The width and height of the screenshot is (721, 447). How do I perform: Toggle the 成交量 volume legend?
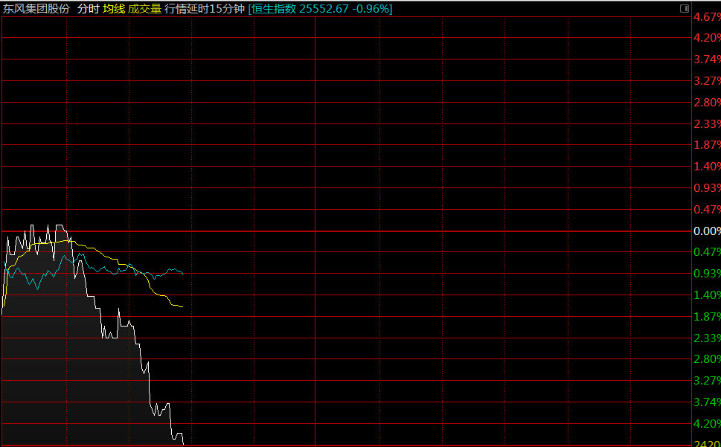click(x=144, y=9)
